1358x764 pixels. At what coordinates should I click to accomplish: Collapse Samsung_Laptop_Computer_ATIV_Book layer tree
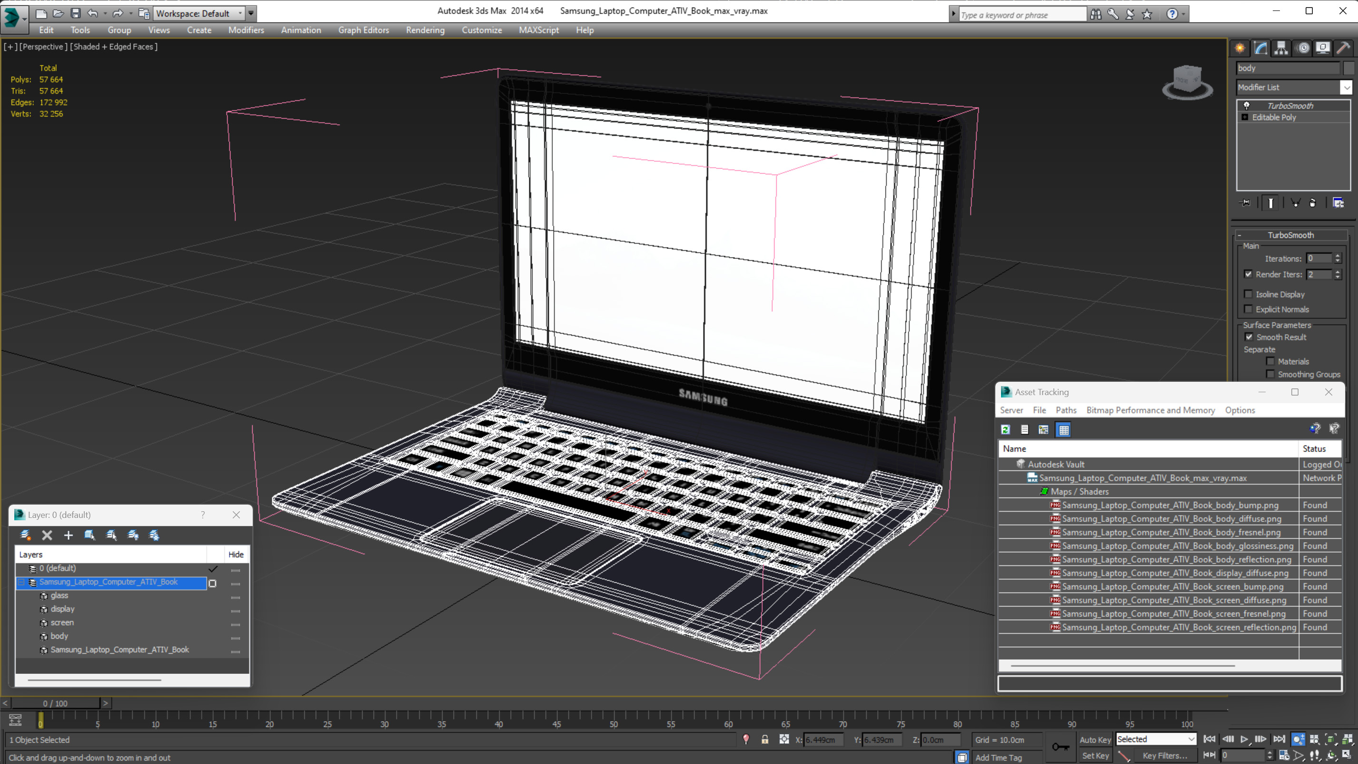click(21, 582)
